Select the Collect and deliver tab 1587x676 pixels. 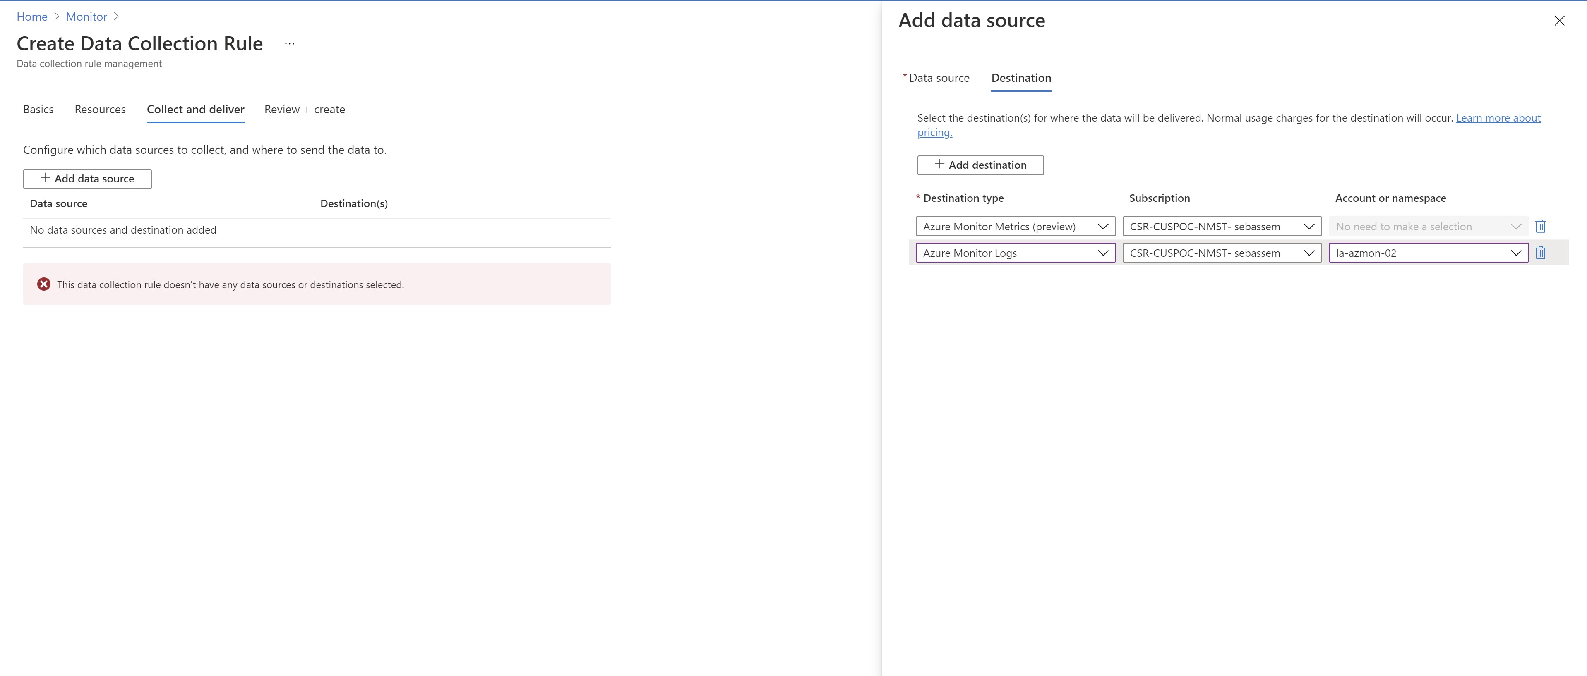[x=195, y=110]
